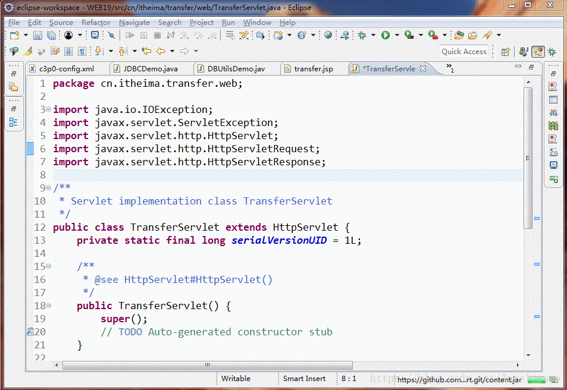Click the task marker icon at line 20
The image size is (567, 390).
(30, 332)
